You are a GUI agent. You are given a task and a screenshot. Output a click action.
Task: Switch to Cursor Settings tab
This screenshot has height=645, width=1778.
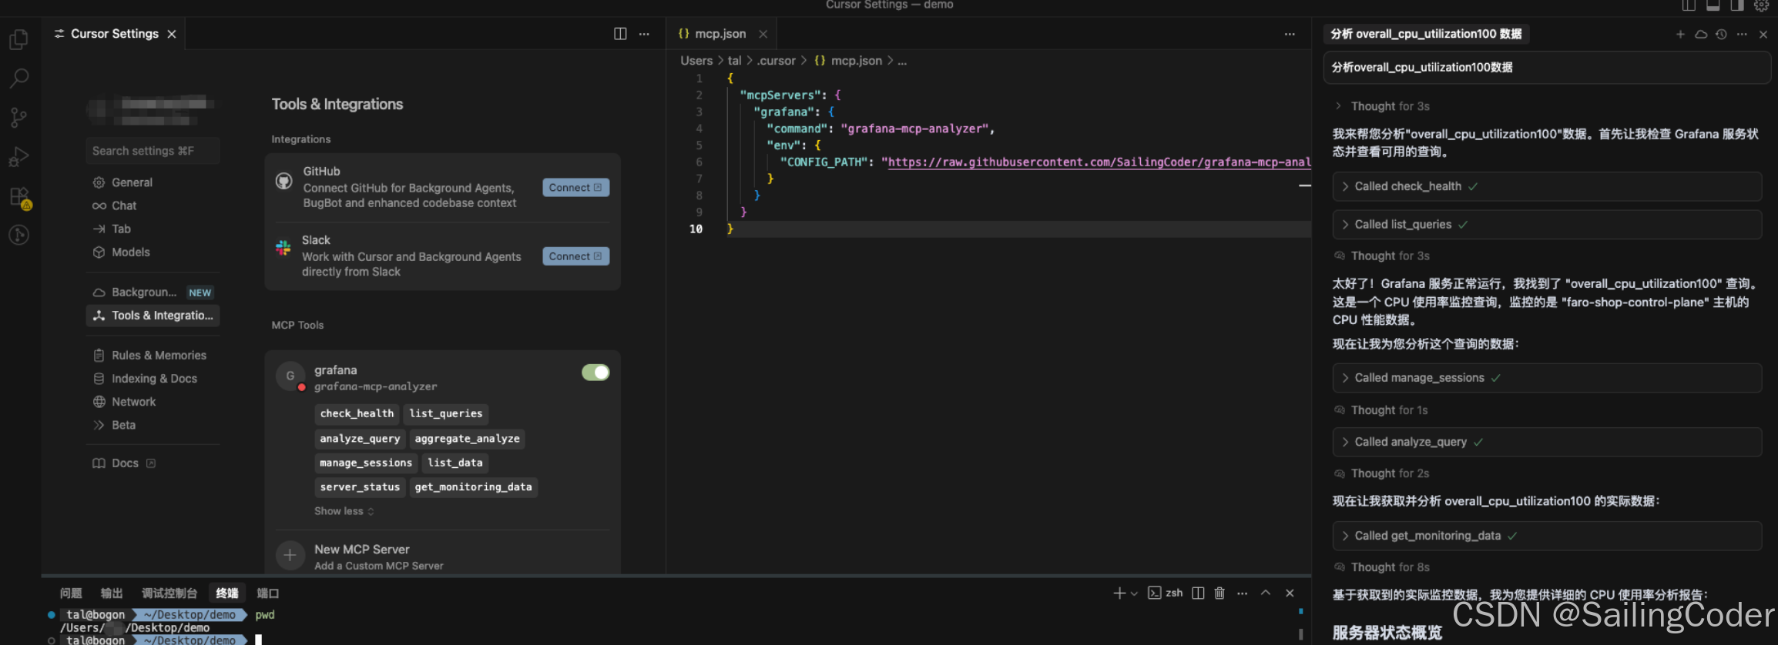coord(114,34)
